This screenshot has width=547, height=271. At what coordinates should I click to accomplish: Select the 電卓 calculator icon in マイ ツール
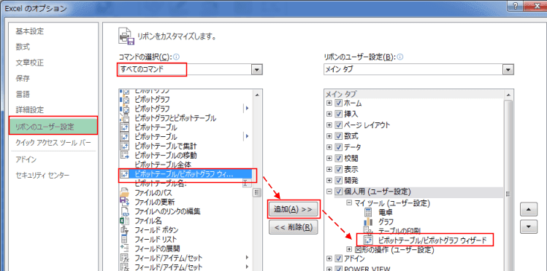point(368,212)
